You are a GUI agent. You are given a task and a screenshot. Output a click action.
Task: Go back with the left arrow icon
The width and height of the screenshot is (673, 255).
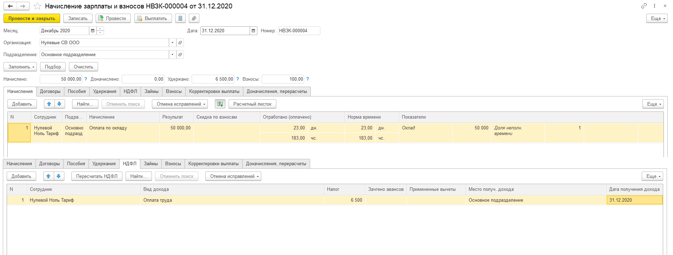[10, 6]
